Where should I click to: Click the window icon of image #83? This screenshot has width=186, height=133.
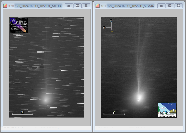98,6
